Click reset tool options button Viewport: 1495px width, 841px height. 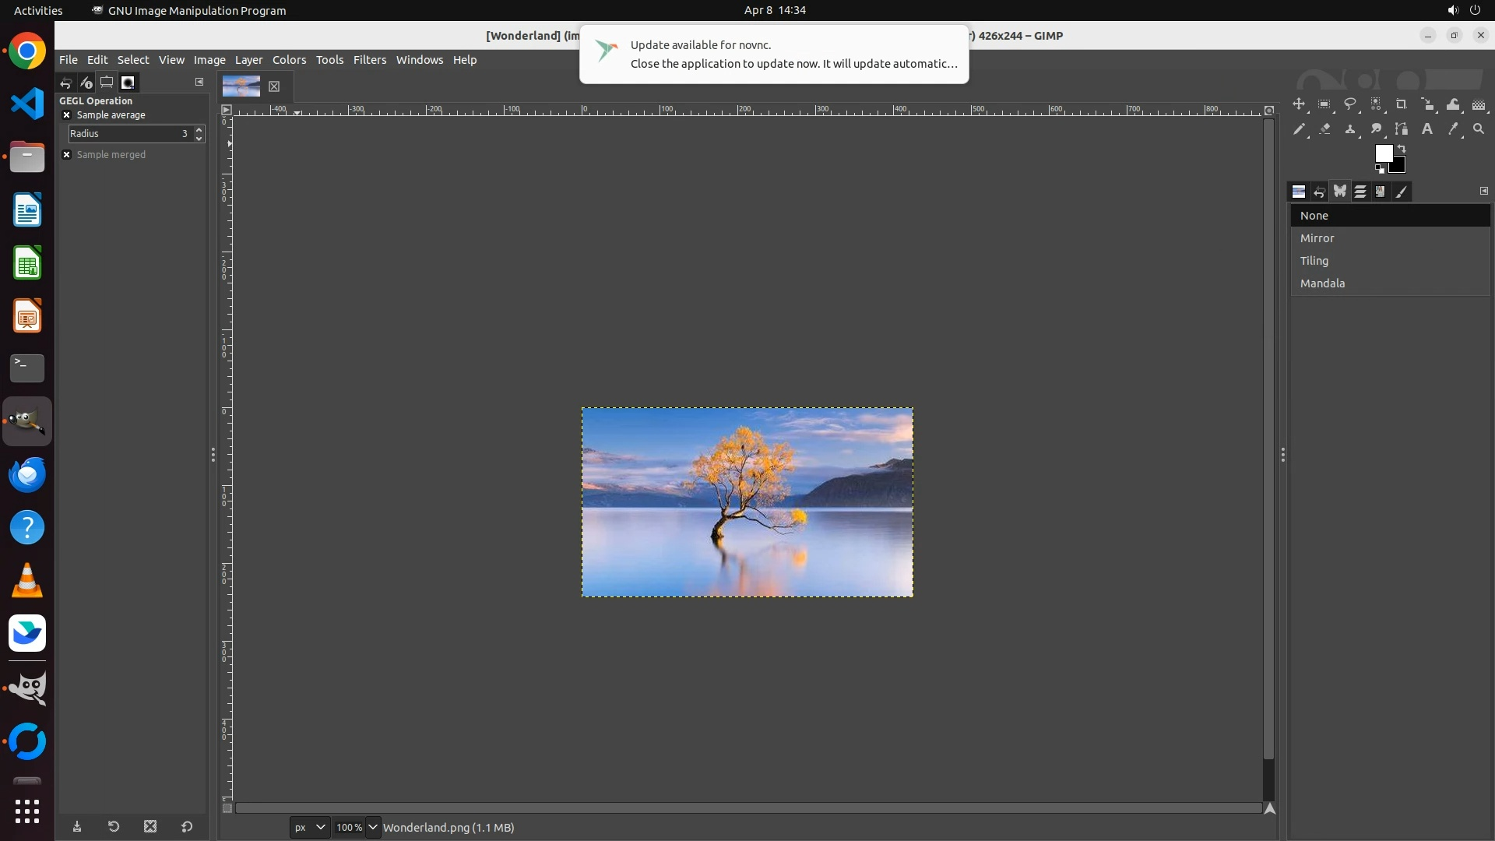(x=187, y=827)
